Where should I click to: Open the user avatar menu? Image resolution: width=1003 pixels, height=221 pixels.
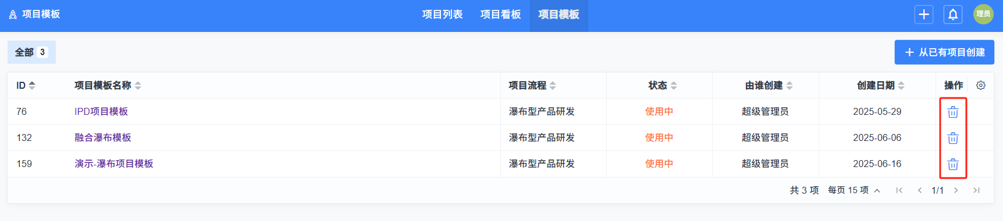pyautogui.click(x=983, y=15)
